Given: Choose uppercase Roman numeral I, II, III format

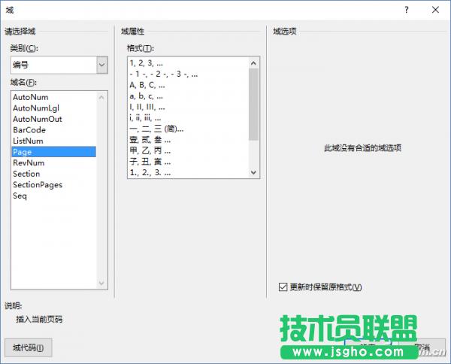Looking at the screenshot, I should click(146, 108).
